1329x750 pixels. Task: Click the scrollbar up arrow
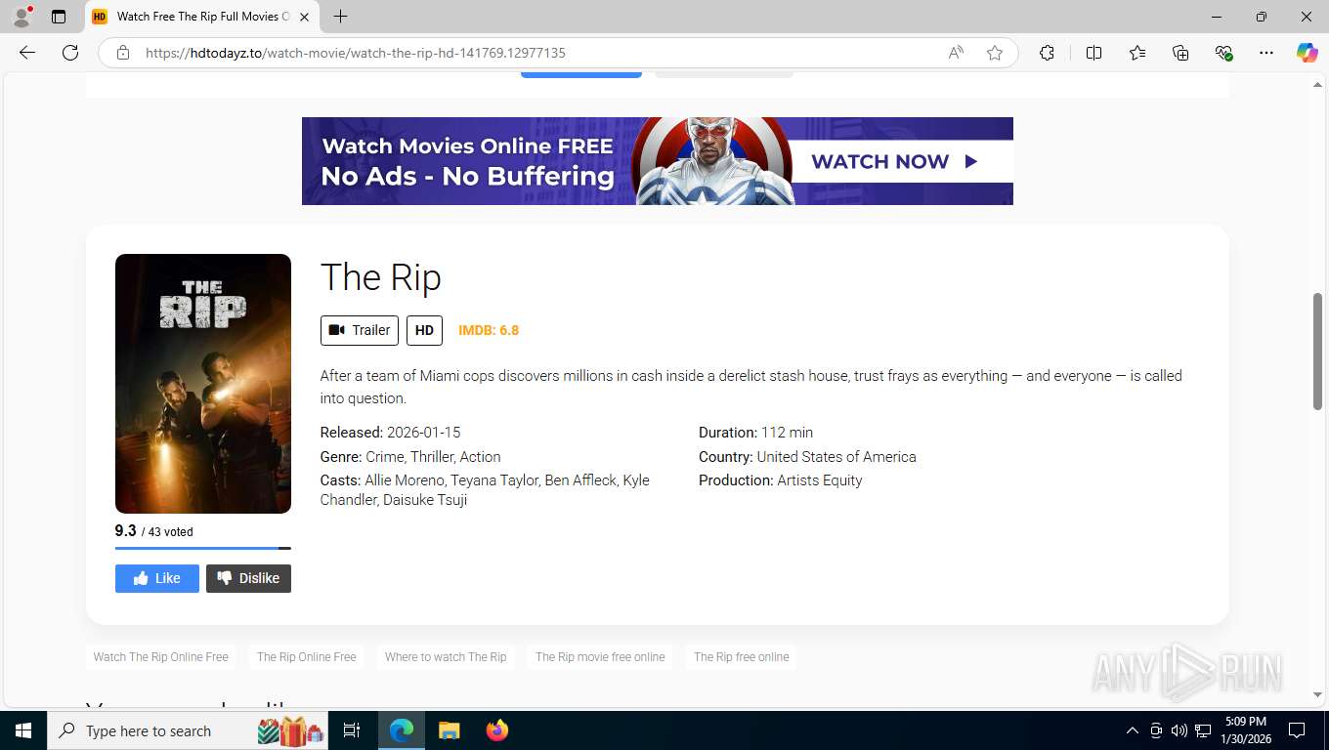pos(1317,85)
